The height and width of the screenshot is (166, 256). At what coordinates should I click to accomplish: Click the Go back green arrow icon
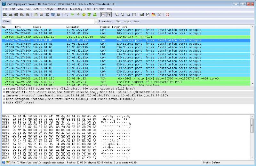[x=72, y=15]
